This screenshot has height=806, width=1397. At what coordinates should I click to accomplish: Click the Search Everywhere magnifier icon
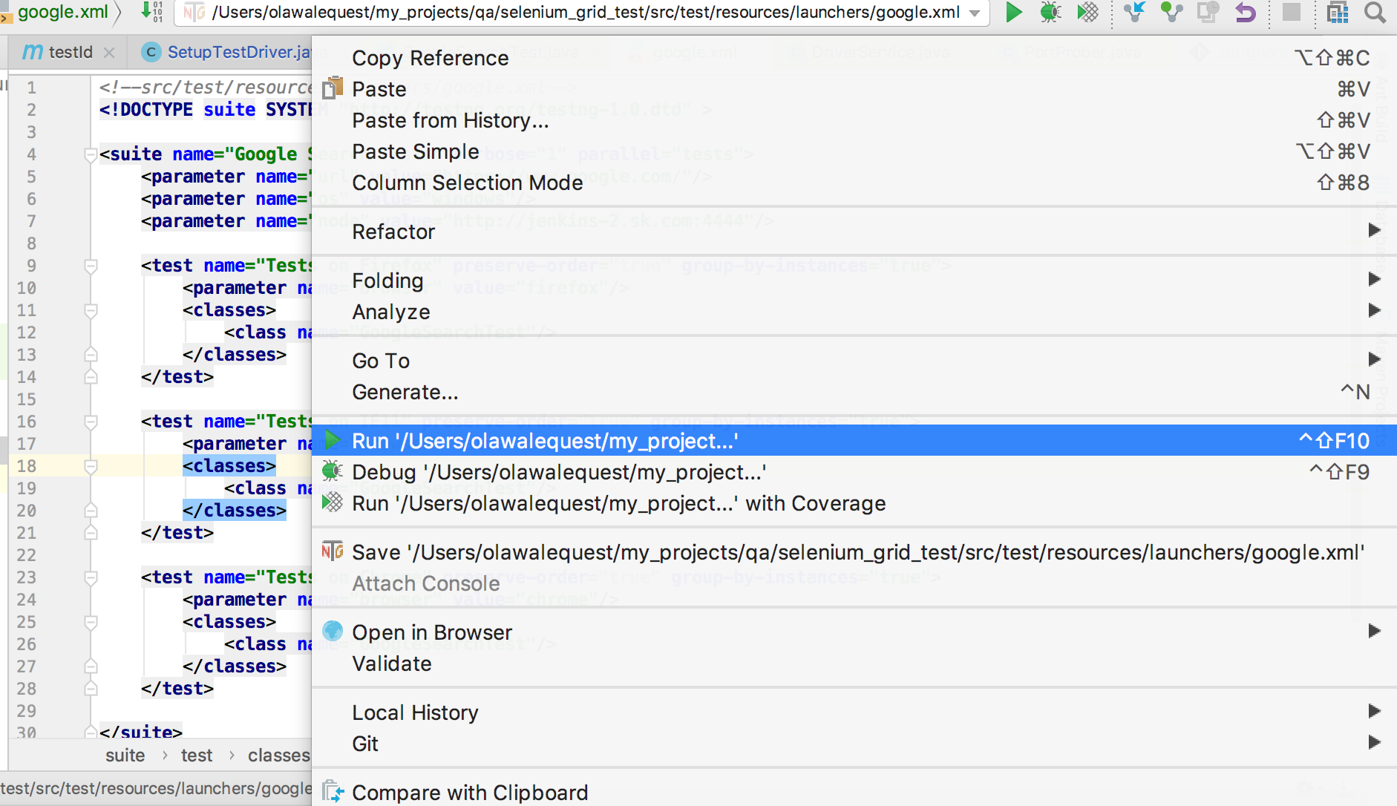[x=1375, y=13]
